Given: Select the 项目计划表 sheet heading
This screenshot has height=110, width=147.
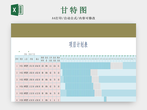Looking at the screenshot, I should [78, 45].
